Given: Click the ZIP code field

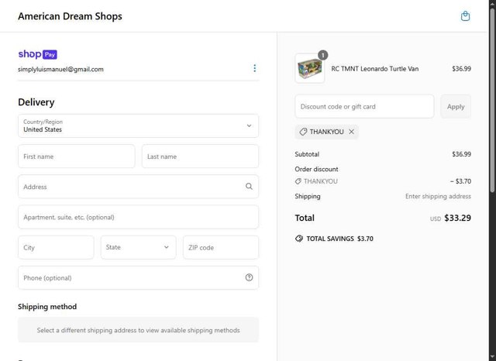Looking at the screenshot, I should [x=221, y=247].
